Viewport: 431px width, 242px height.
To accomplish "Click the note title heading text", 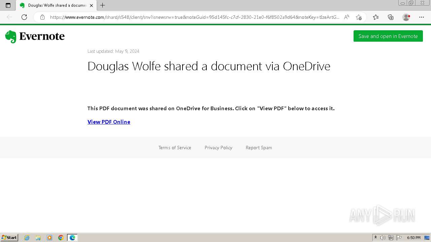I will pos(209,66).
